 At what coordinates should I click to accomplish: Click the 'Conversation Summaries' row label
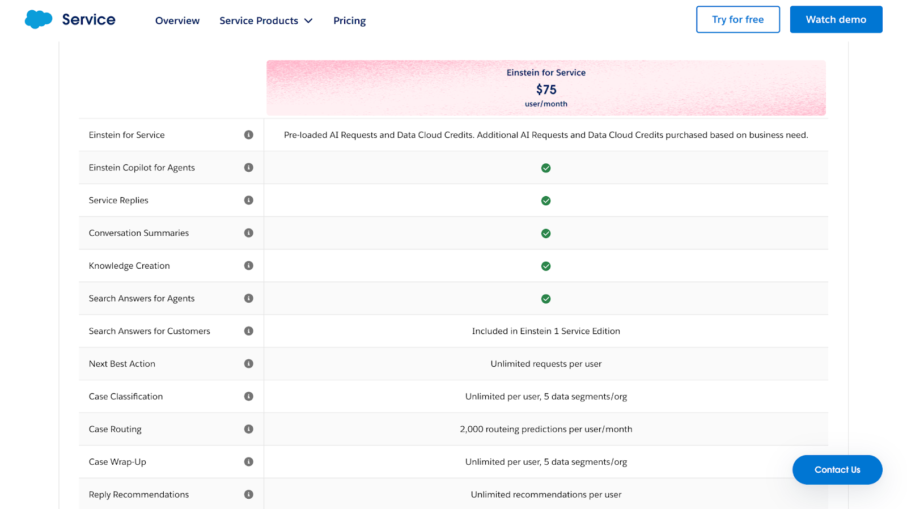pyautogui.click(x=139, y=233)
